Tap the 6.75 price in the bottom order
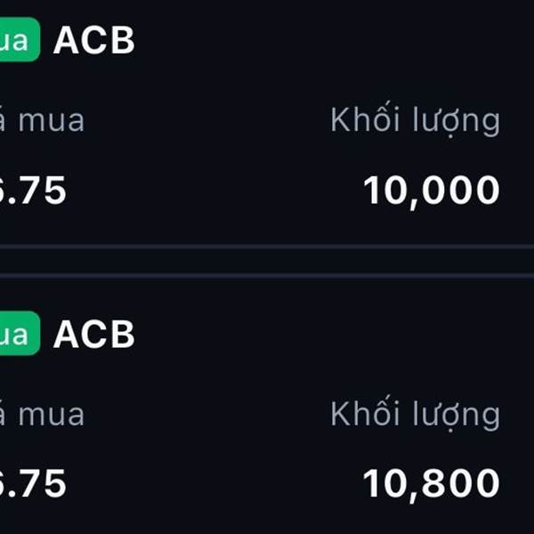Viewport: 534px width, 534px height. point(34,484)
